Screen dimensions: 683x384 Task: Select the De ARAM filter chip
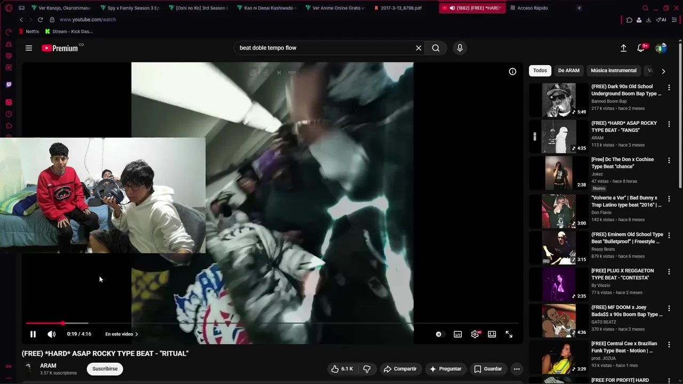569,70
